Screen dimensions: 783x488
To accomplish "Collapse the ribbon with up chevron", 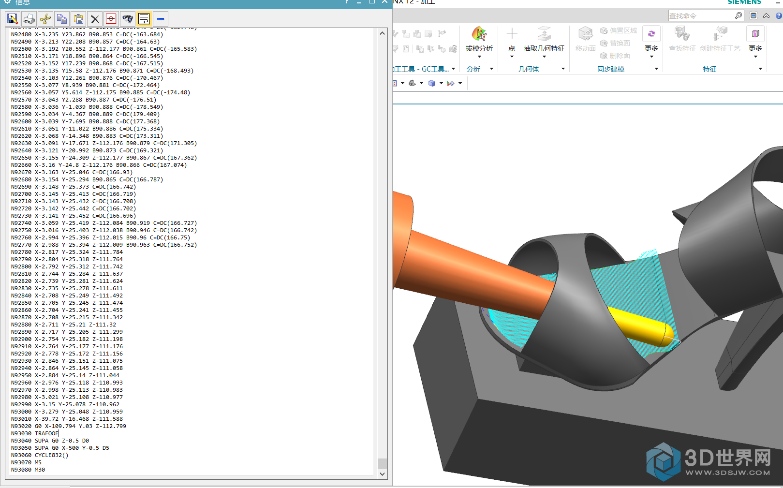I will point(767,16).
